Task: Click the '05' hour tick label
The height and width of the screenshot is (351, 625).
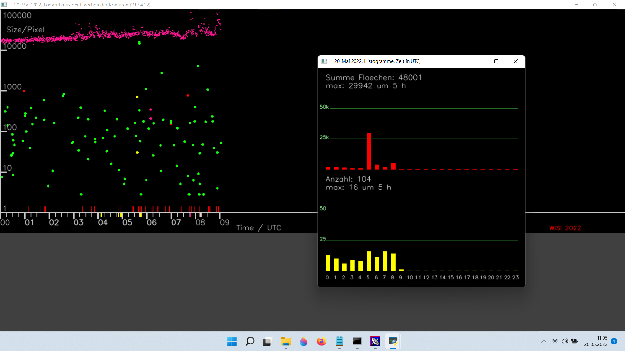Action: click(127, 223)
